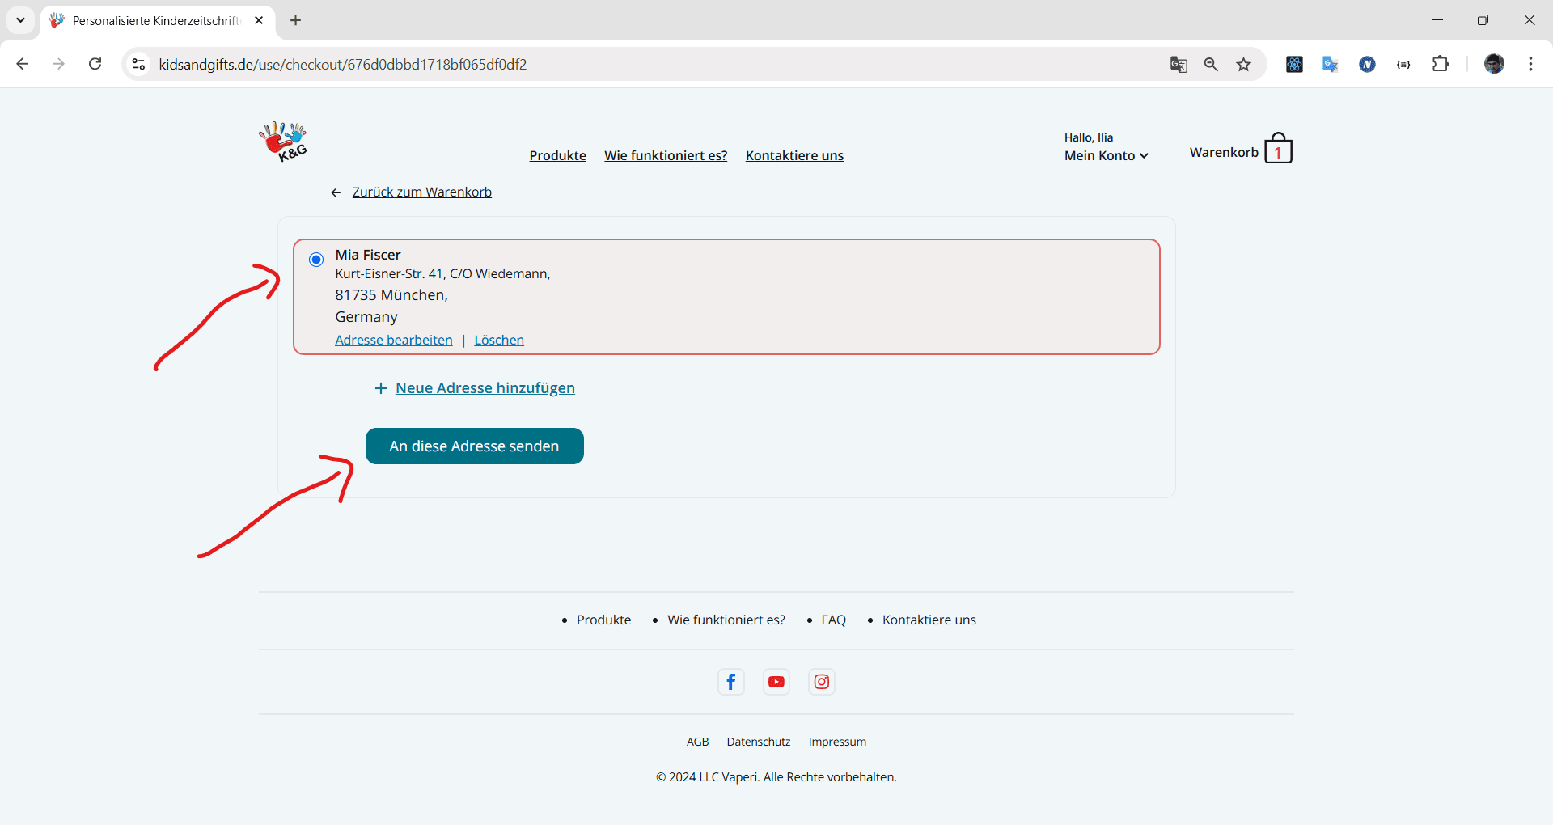1553x825 pixels.
Task: Go to Wie funktioniert es? in header
Action: 666,156
